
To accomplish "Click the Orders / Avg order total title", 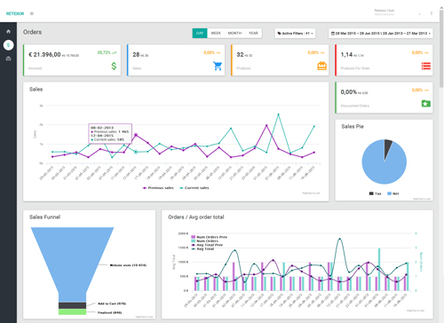I will 196,217.
